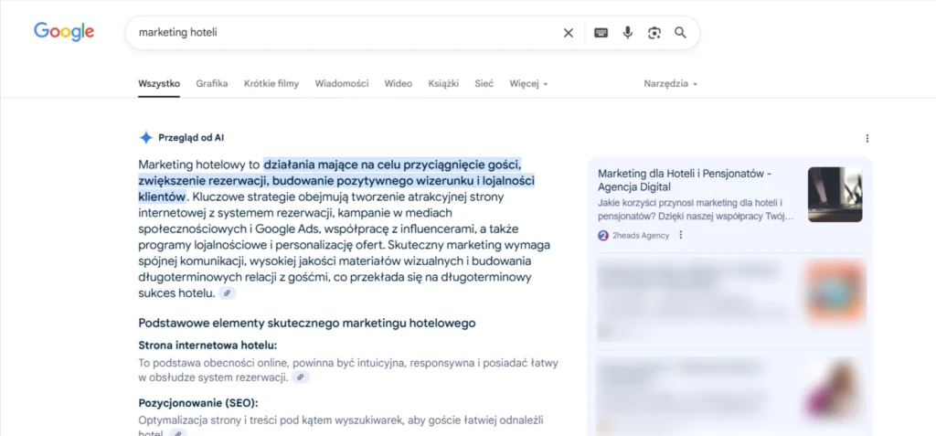
Task: Switch to the Grafika tab
Action: pos(212,83)
